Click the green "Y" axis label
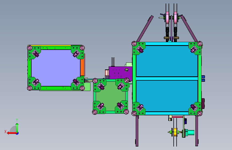The width and height of the screenshot is (232, 150). 17,120
